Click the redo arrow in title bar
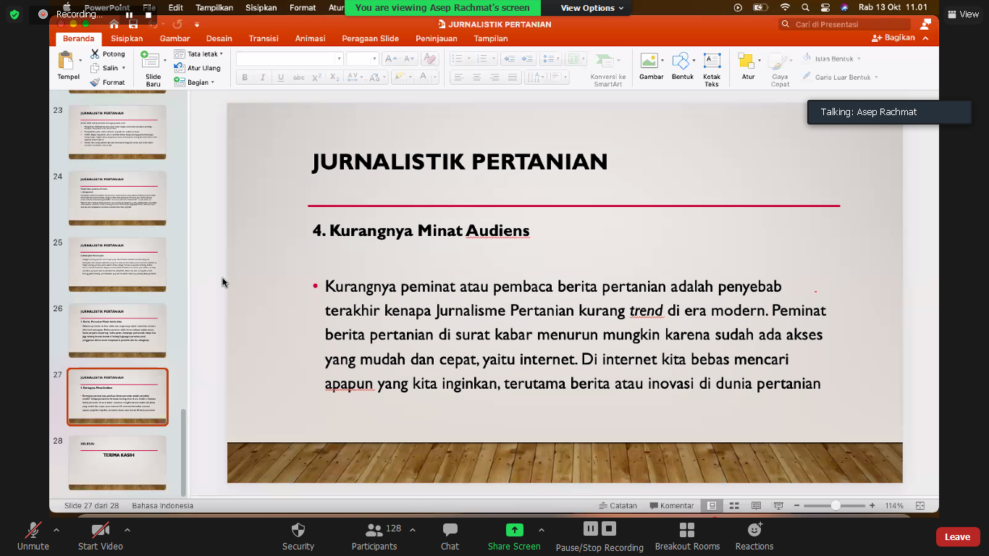989x556 pixels. [x=177, y=24]
